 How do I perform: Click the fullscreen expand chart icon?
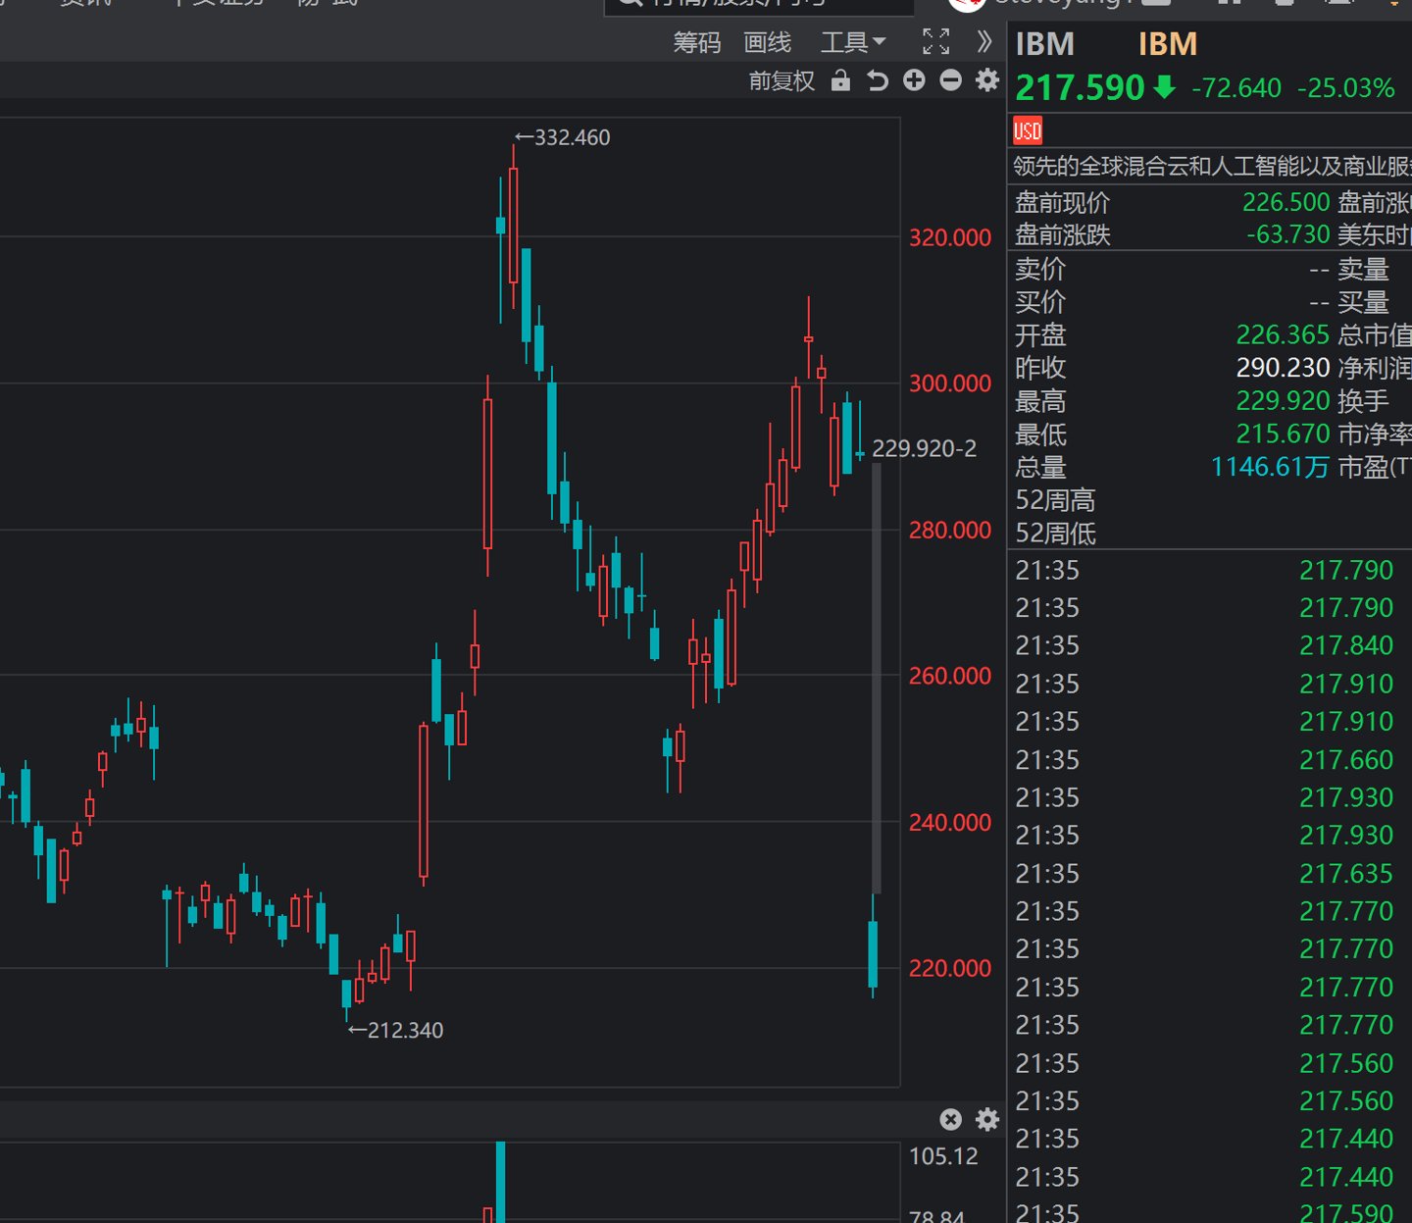point(935,41)
